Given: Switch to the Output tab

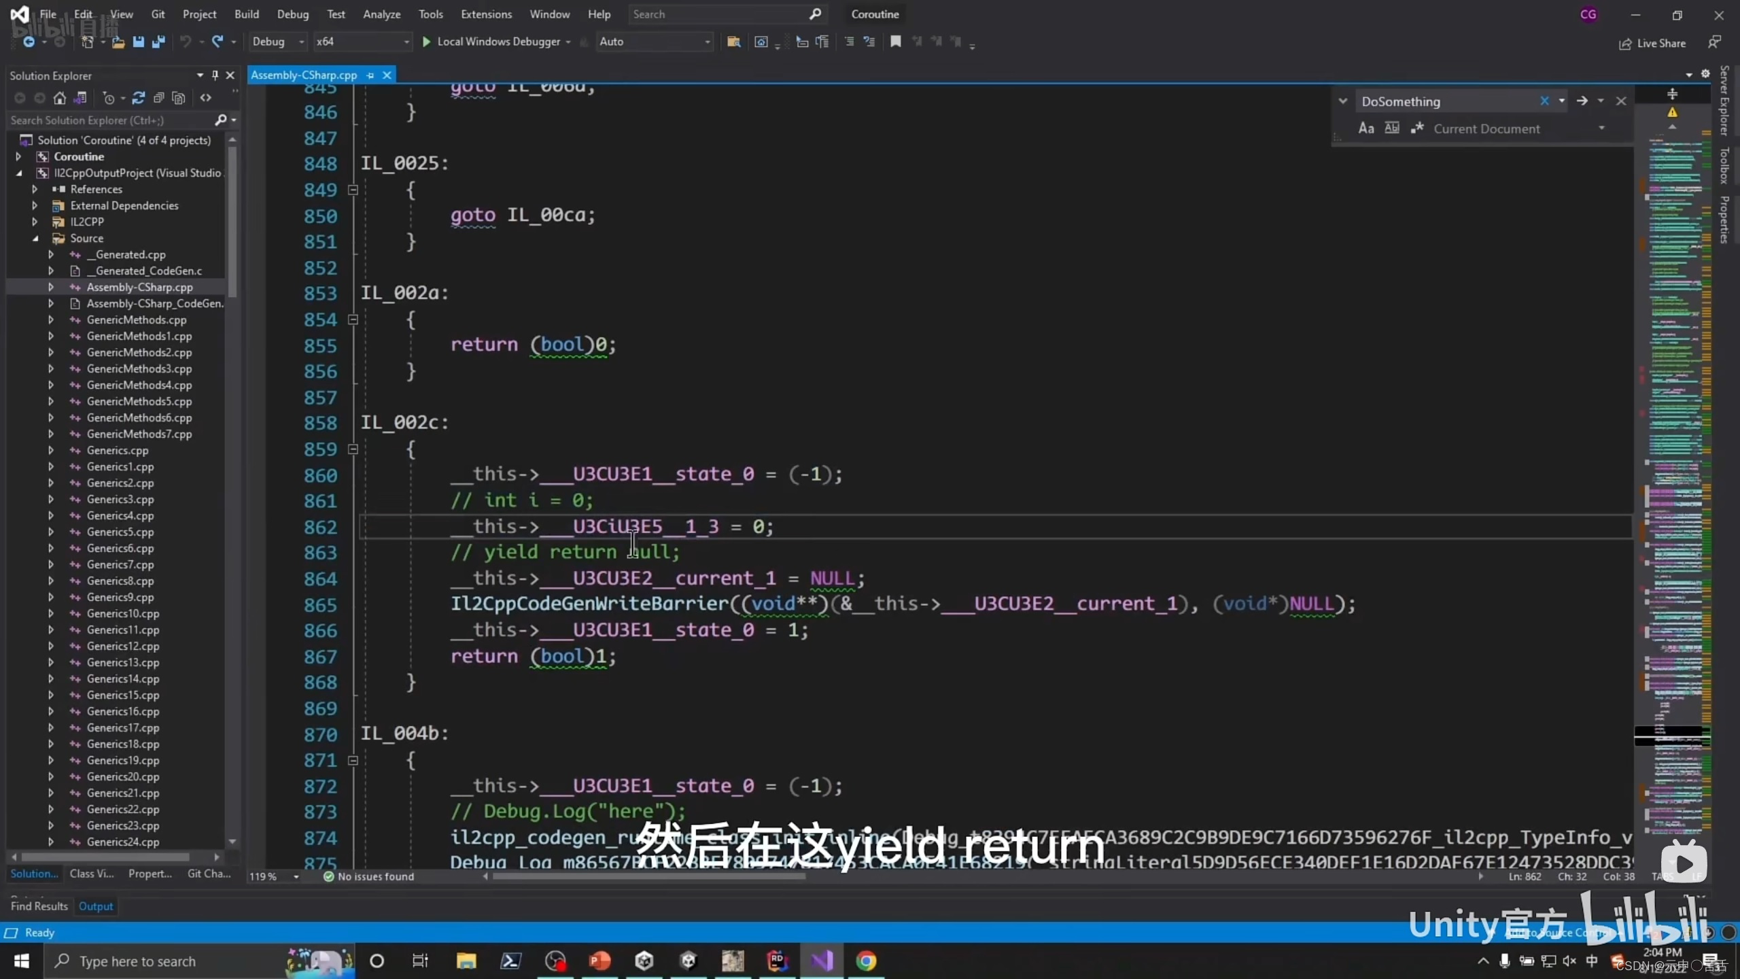Looking at the screenshot, I should click(x=96, y=906).
